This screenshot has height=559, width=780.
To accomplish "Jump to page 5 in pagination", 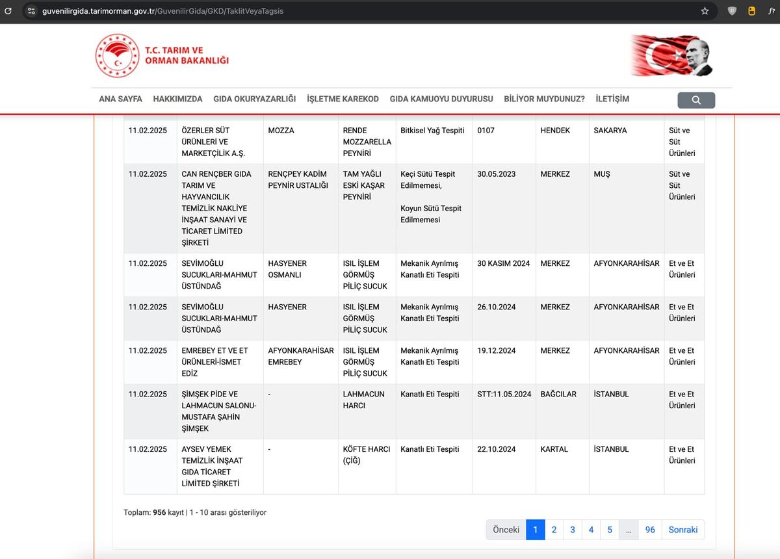I will (x=610, y=530).
